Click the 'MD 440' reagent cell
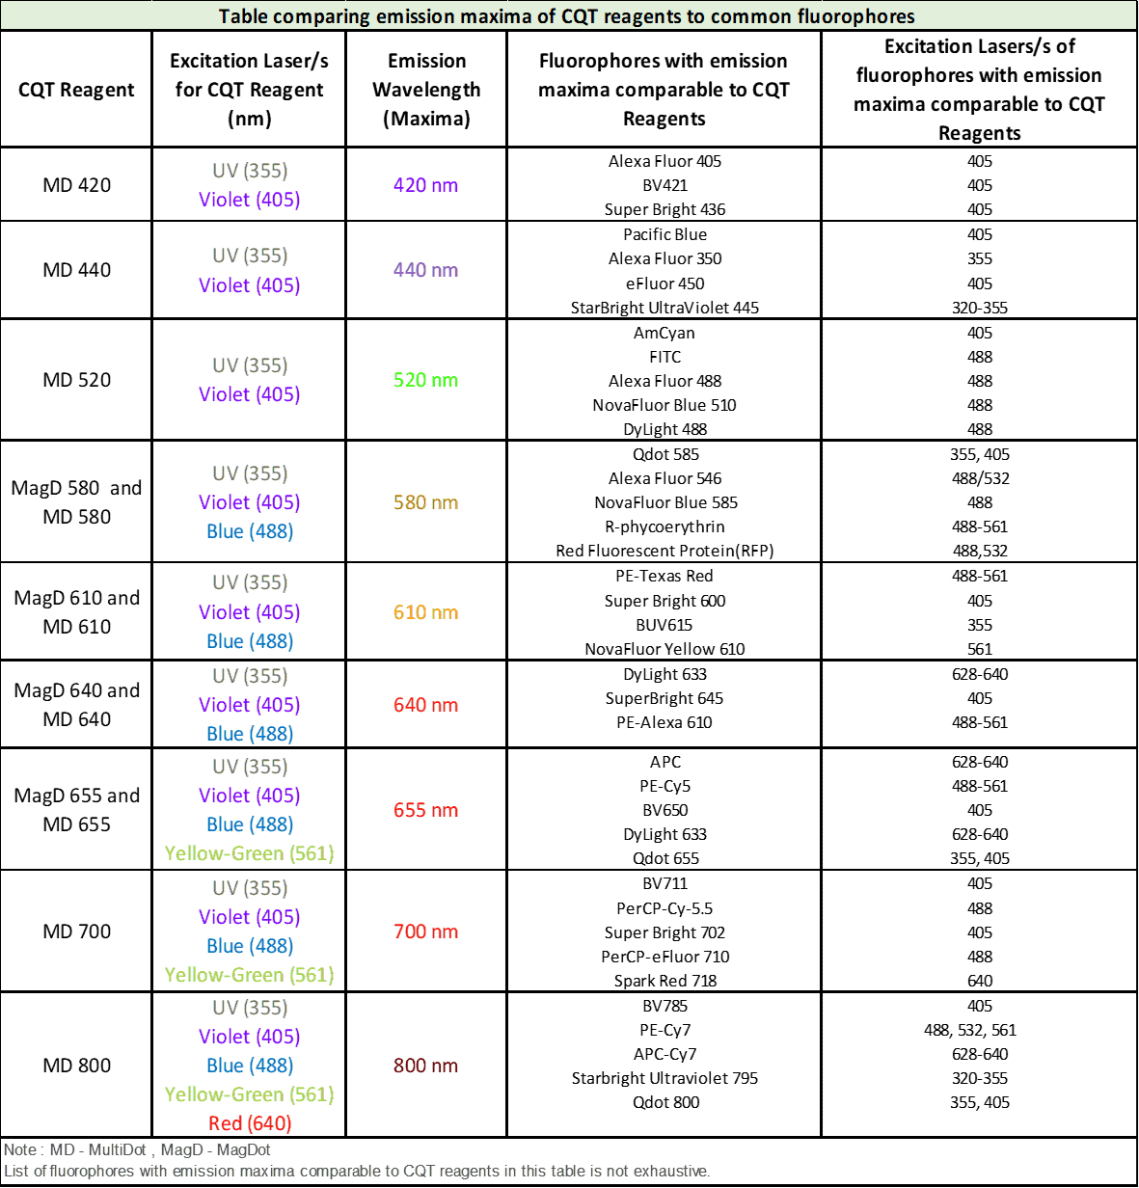The width and height of the screenshot is (1139, 1188). pos(76,270)
